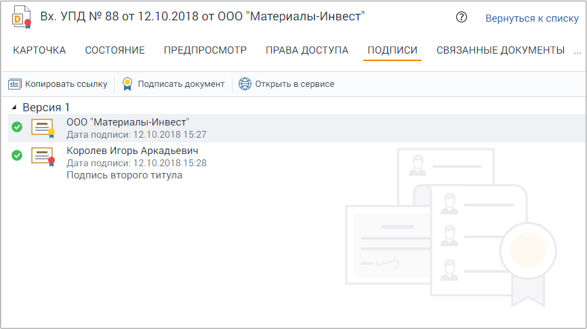This screenshot has height=329, width=587.
Task: Click date text 12.10.2018 15:28
Action: point(170,163)
